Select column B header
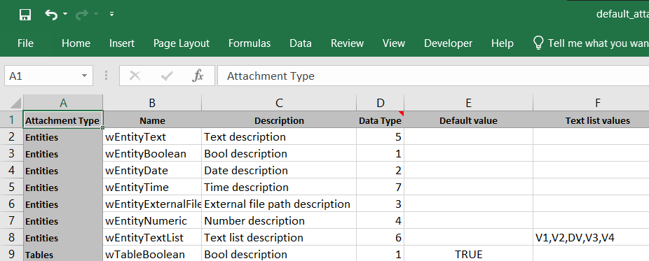This screenshot has height=261, width=649. tap(152, 103)
